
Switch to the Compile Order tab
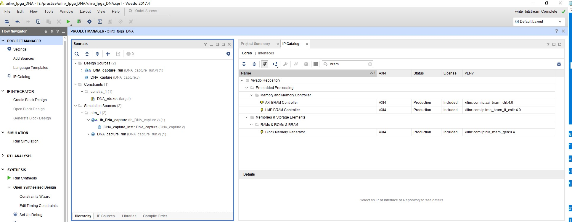click(155, 216)
